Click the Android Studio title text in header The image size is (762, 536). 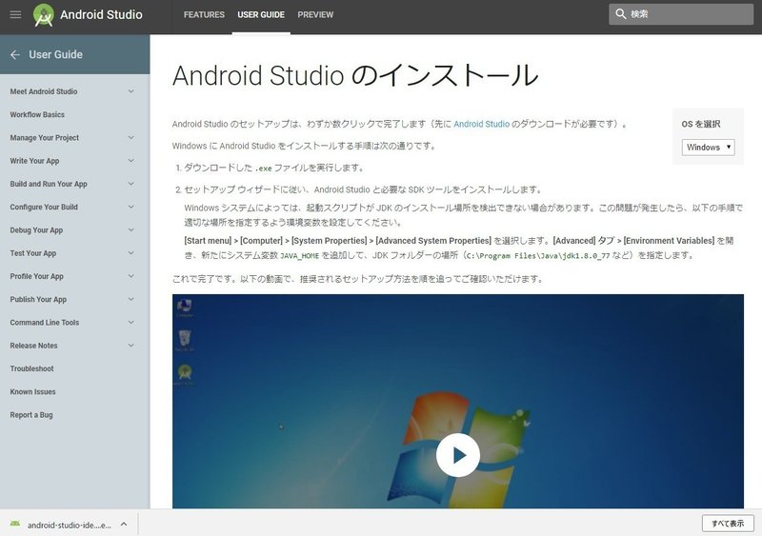pyautogui.click(x=101, y=14)
